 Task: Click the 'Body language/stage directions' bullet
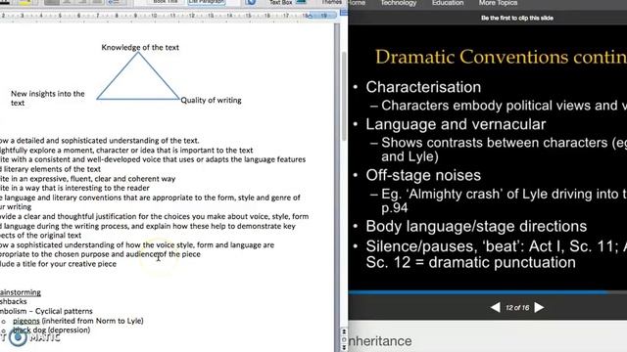(476, 226)
